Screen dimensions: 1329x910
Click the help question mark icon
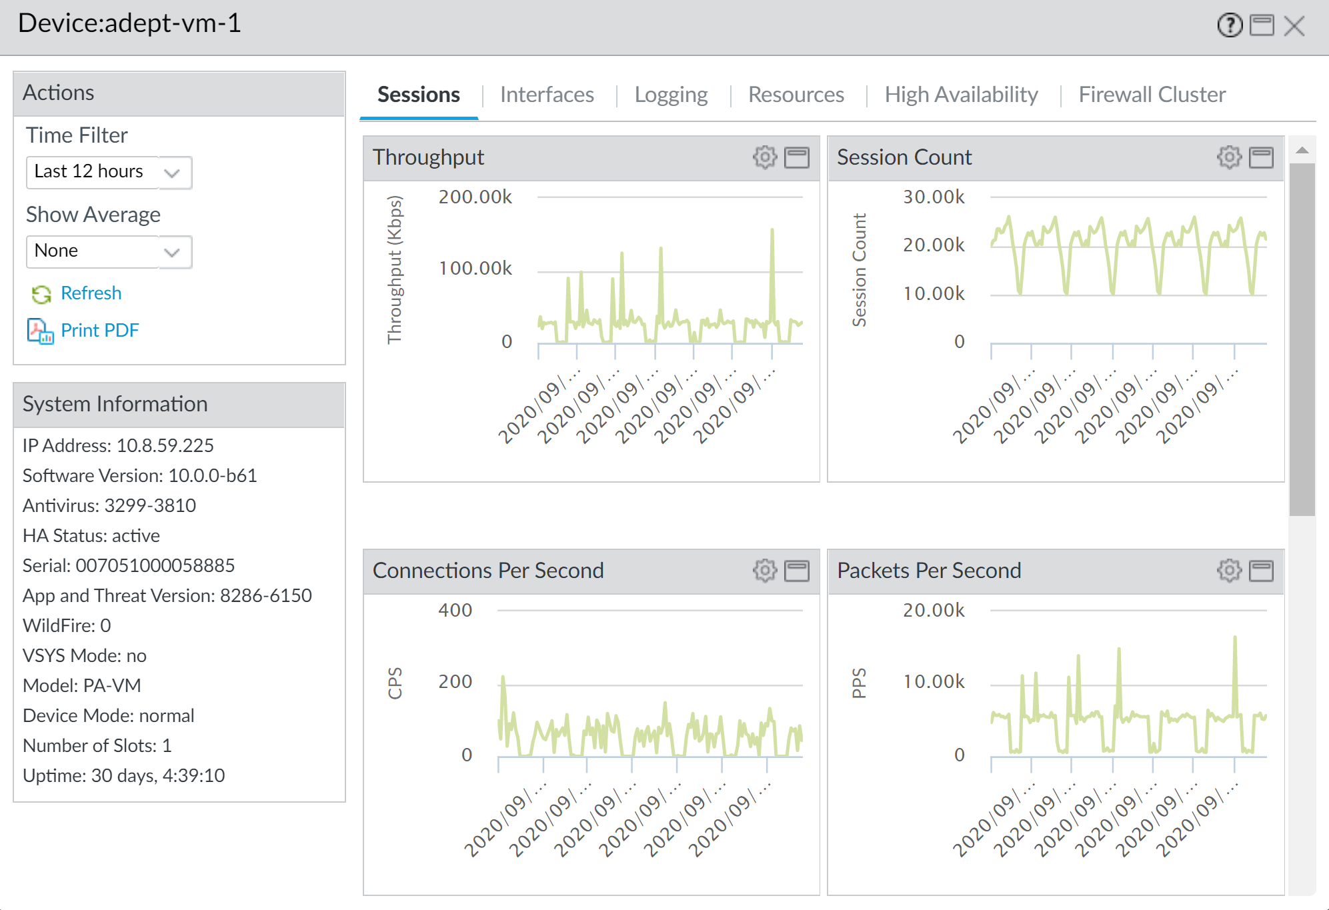[1230, 26]
